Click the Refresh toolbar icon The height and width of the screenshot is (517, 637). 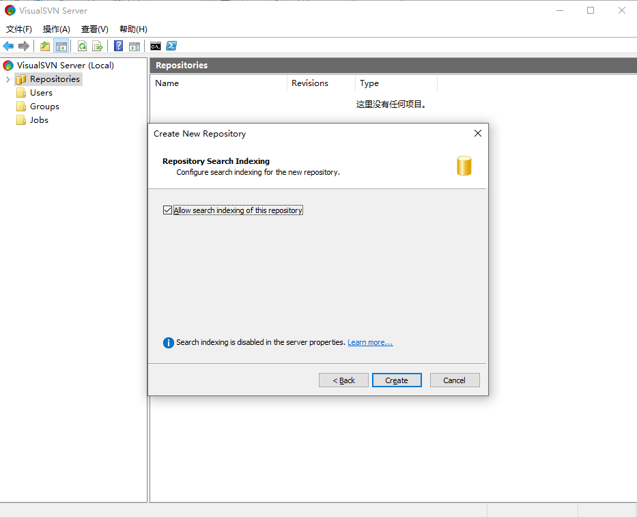coord(82,46)
